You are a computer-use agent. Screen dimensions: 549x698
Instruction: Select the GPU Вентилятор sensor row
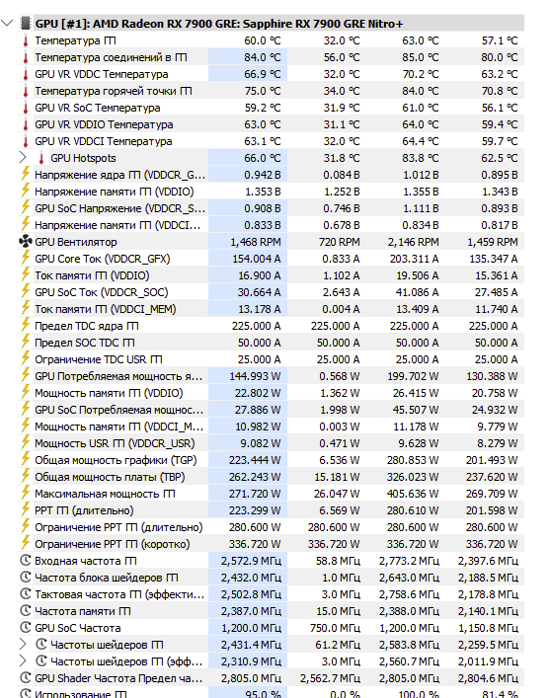click(x=272, y=242)
